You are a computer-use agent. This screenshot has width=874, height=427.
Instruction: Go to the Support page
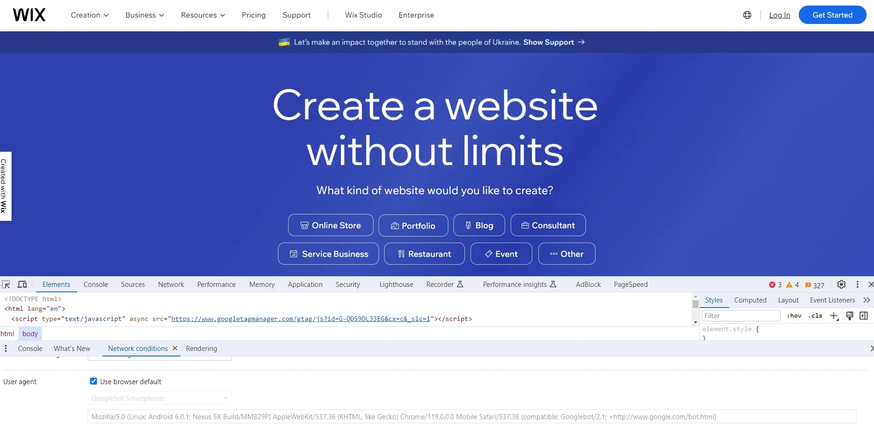pos(296,15)
